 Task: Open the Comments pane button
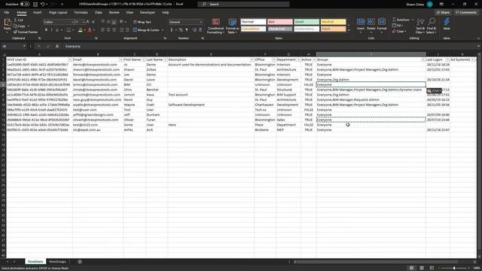pos(466,13)
